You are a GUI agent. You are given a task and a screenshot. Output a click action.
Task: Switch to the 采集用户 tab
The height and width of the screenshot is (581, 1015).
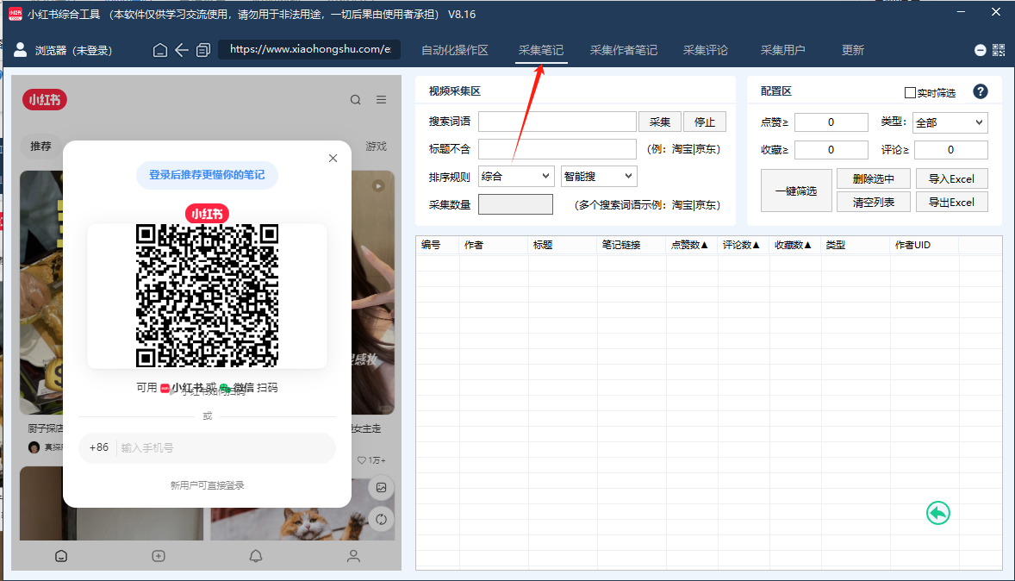click(x=782, y=51)
